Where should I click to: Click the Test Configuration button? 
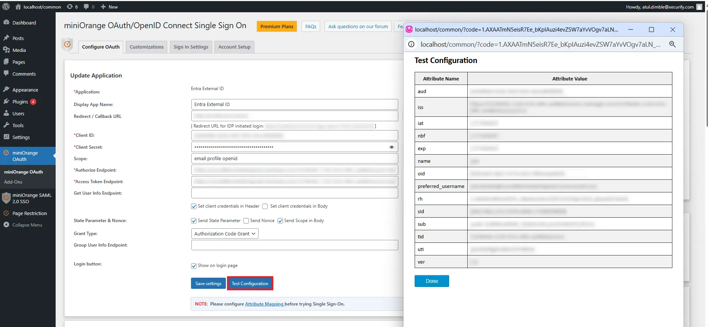click(250, 283)
